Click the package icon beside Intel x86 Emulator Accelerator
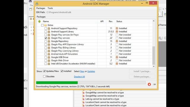Viewport: 190px width, 107px height. pyautogui.click(x=49, y=64)
